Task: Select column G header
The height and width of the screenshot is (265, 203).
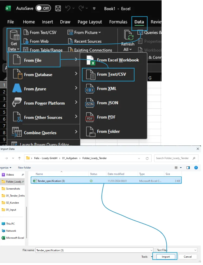Action: pos(150,78)
